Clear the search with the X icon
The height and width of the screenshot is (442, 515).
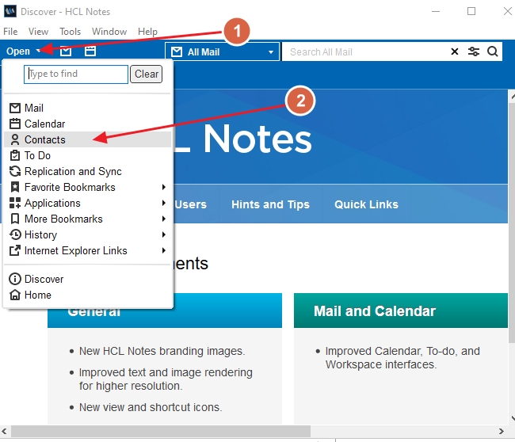click(455, 51)
